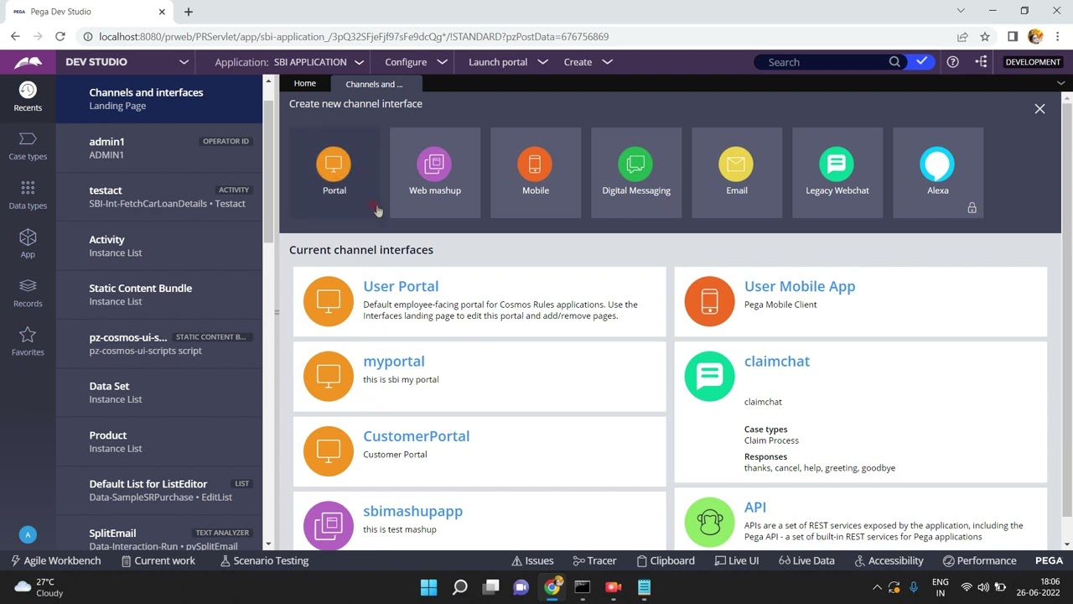Click the DEVELOPMENT environment badge
Viewport: 1073px width, 604px height.
pos(1033,62)
